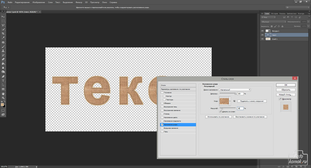Screen dimensions: 311x168
Task: Click the Сбросить button
Action: pyautogui.click(x=285, y=90)
